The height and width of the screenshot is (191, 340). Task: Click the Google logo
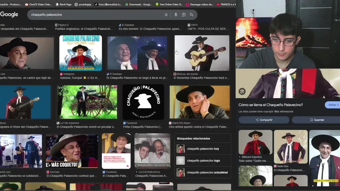coord(9,15)
